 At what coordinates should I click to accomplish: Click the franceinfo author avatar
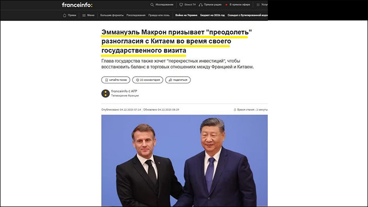[105, 94]
